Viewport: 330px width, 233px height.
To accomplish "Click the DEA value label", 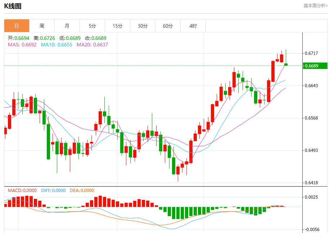I will [x=82, y=191].
